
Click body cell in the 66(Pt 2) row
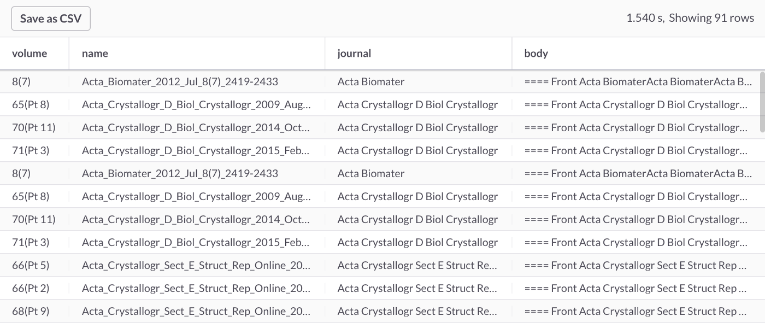pos(635,289)
